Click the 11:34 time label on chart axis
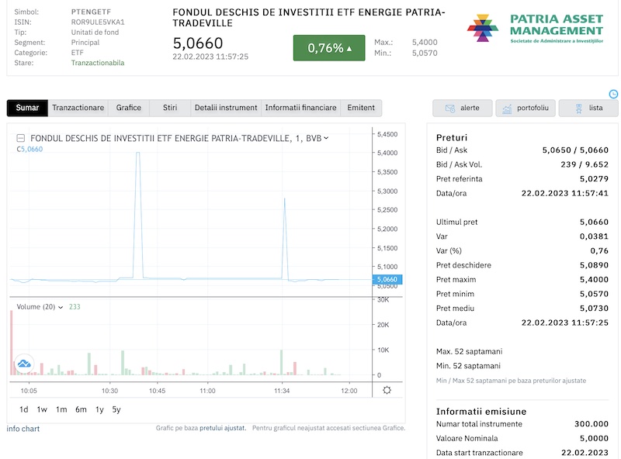The height and width of the screenshot is (459, 621). coord(282,391)
